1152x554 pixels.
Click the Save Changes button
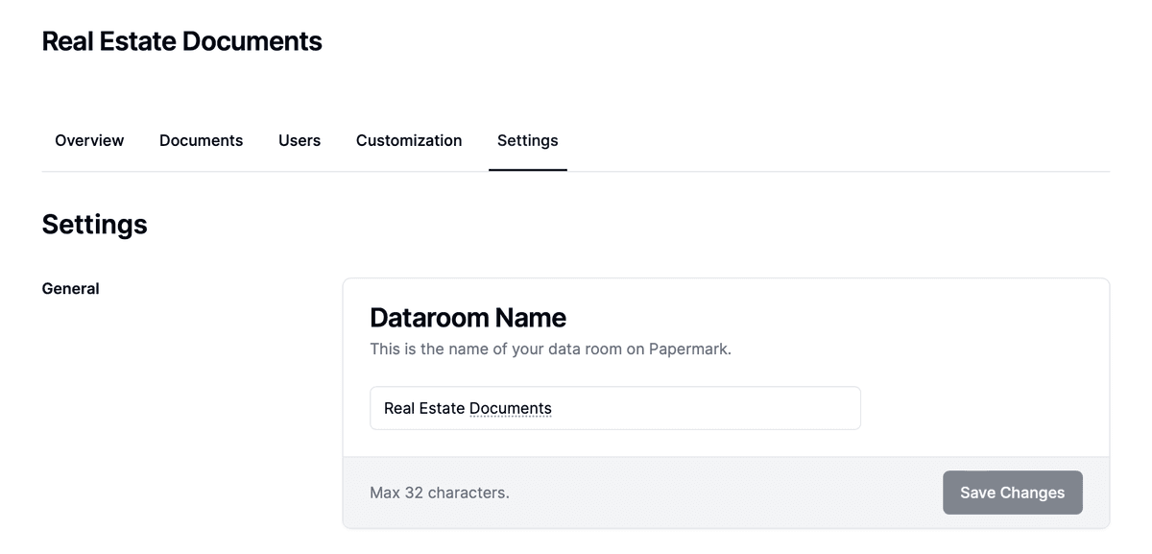tap(1012, 492)
